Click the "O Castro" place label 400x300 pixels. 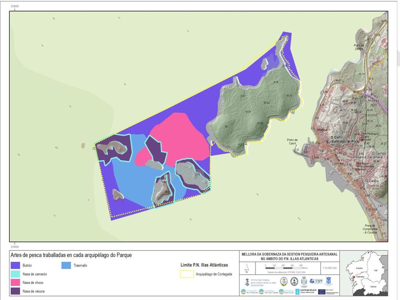tap(372, 181)
